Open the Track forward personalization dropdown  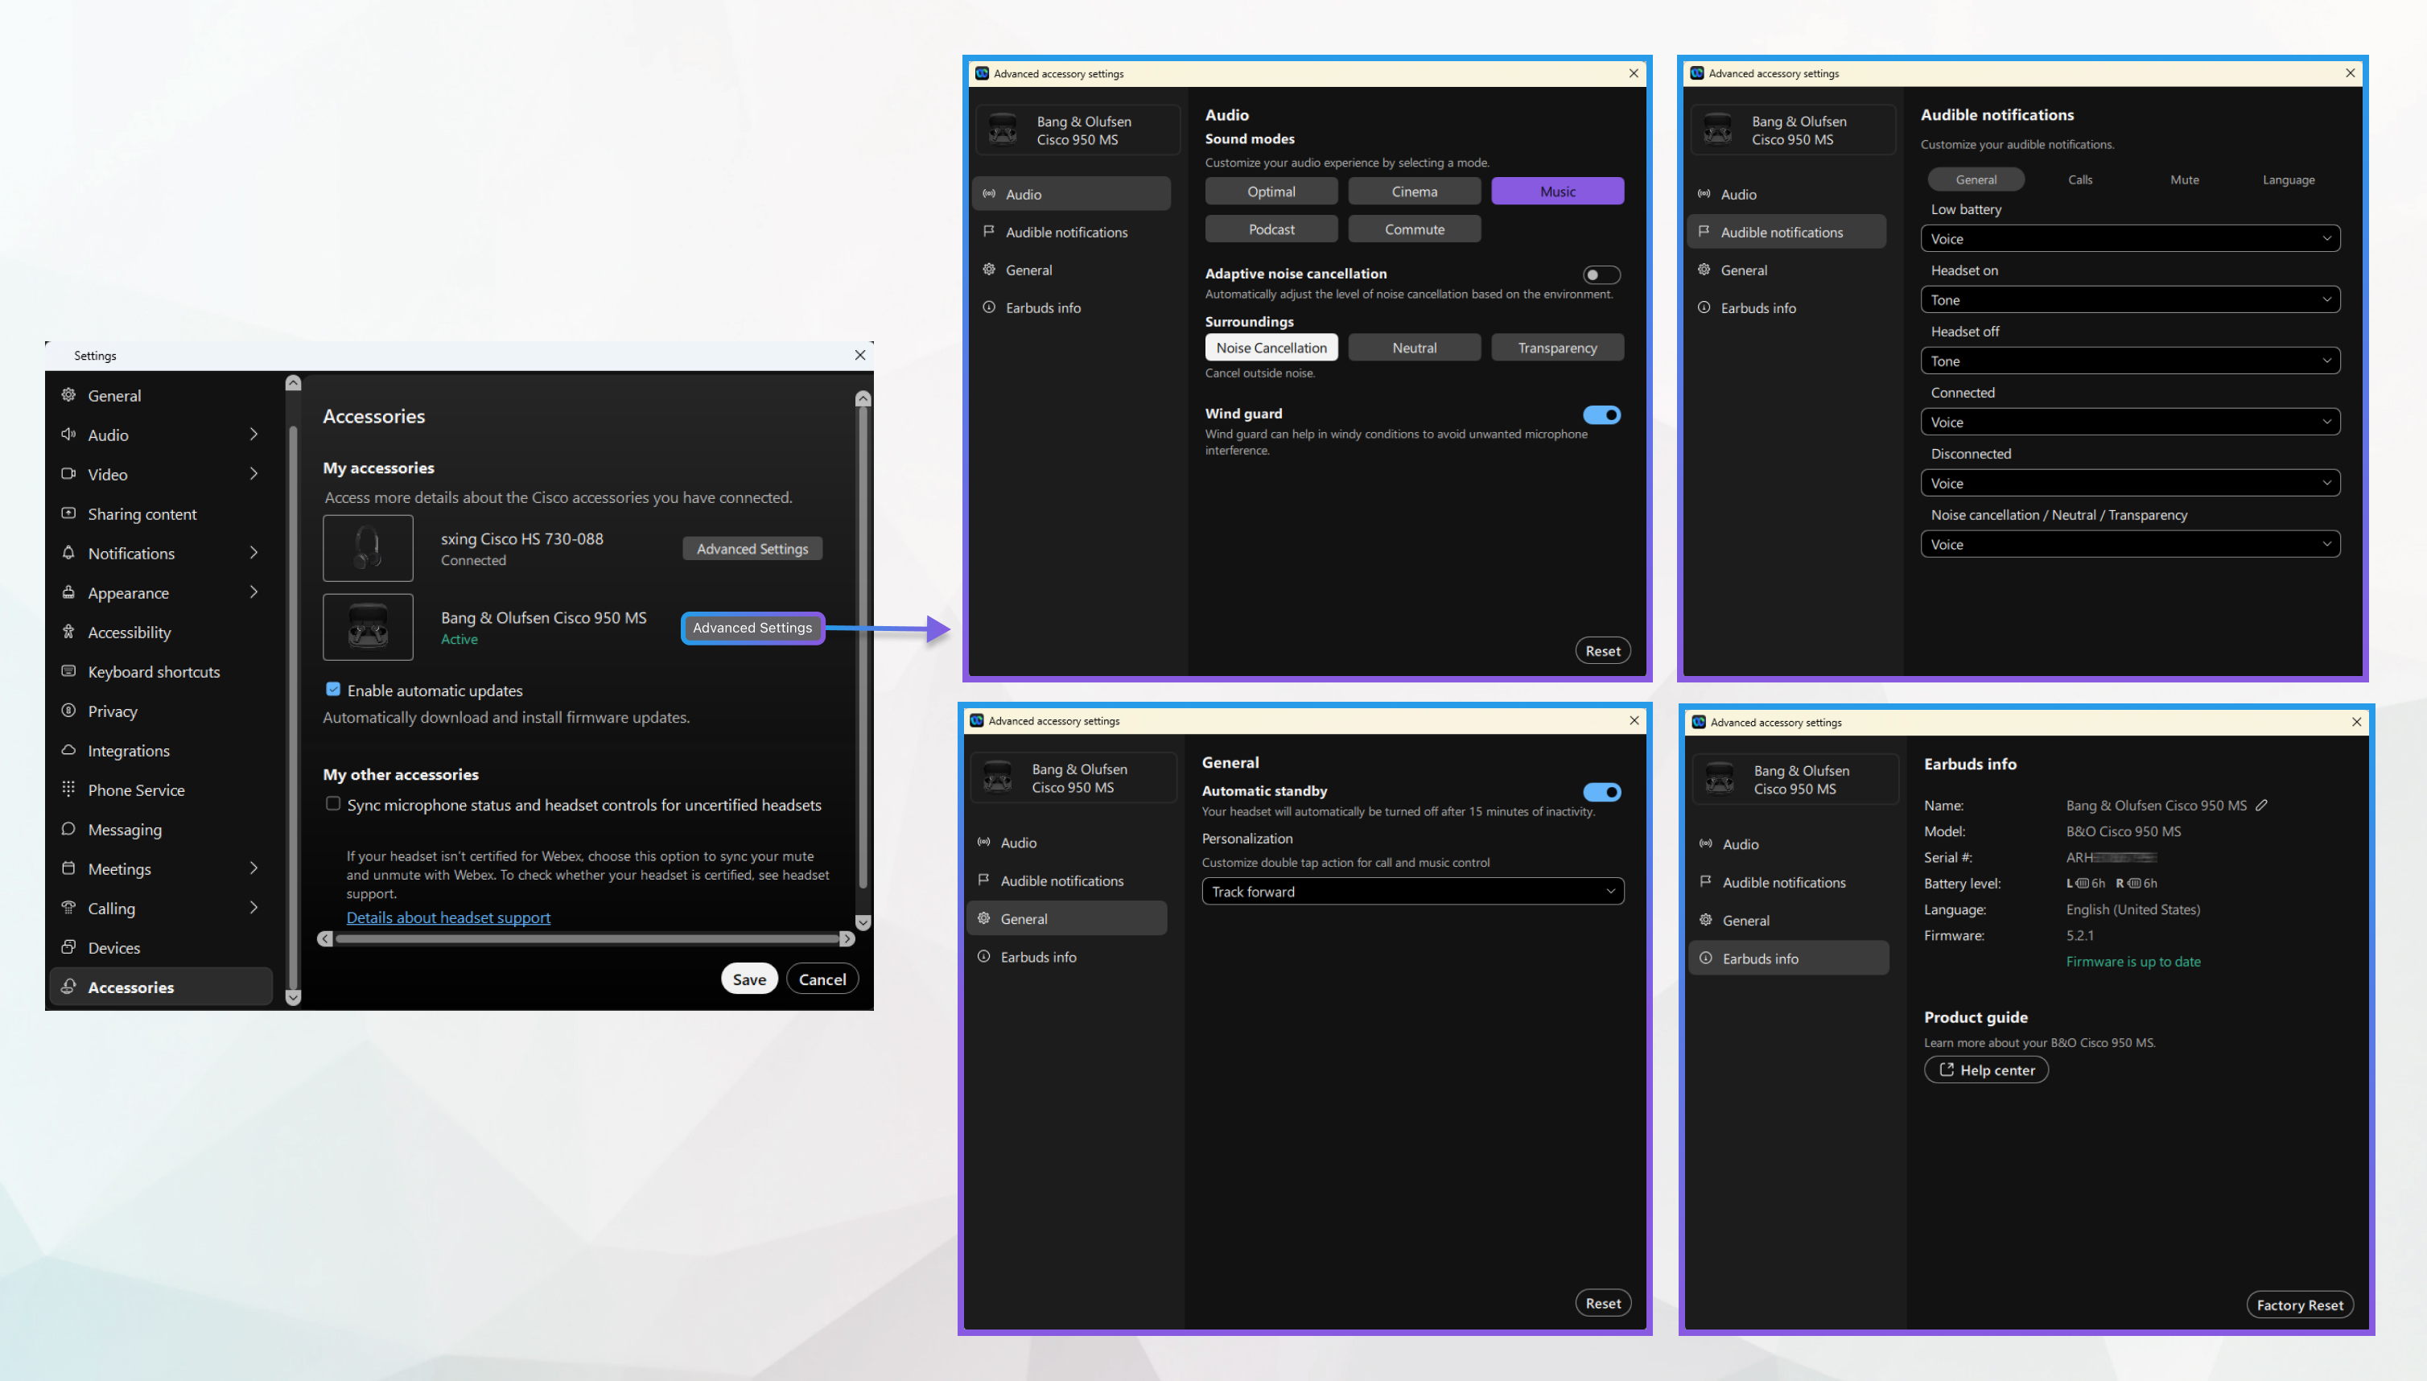[1413, 892]
